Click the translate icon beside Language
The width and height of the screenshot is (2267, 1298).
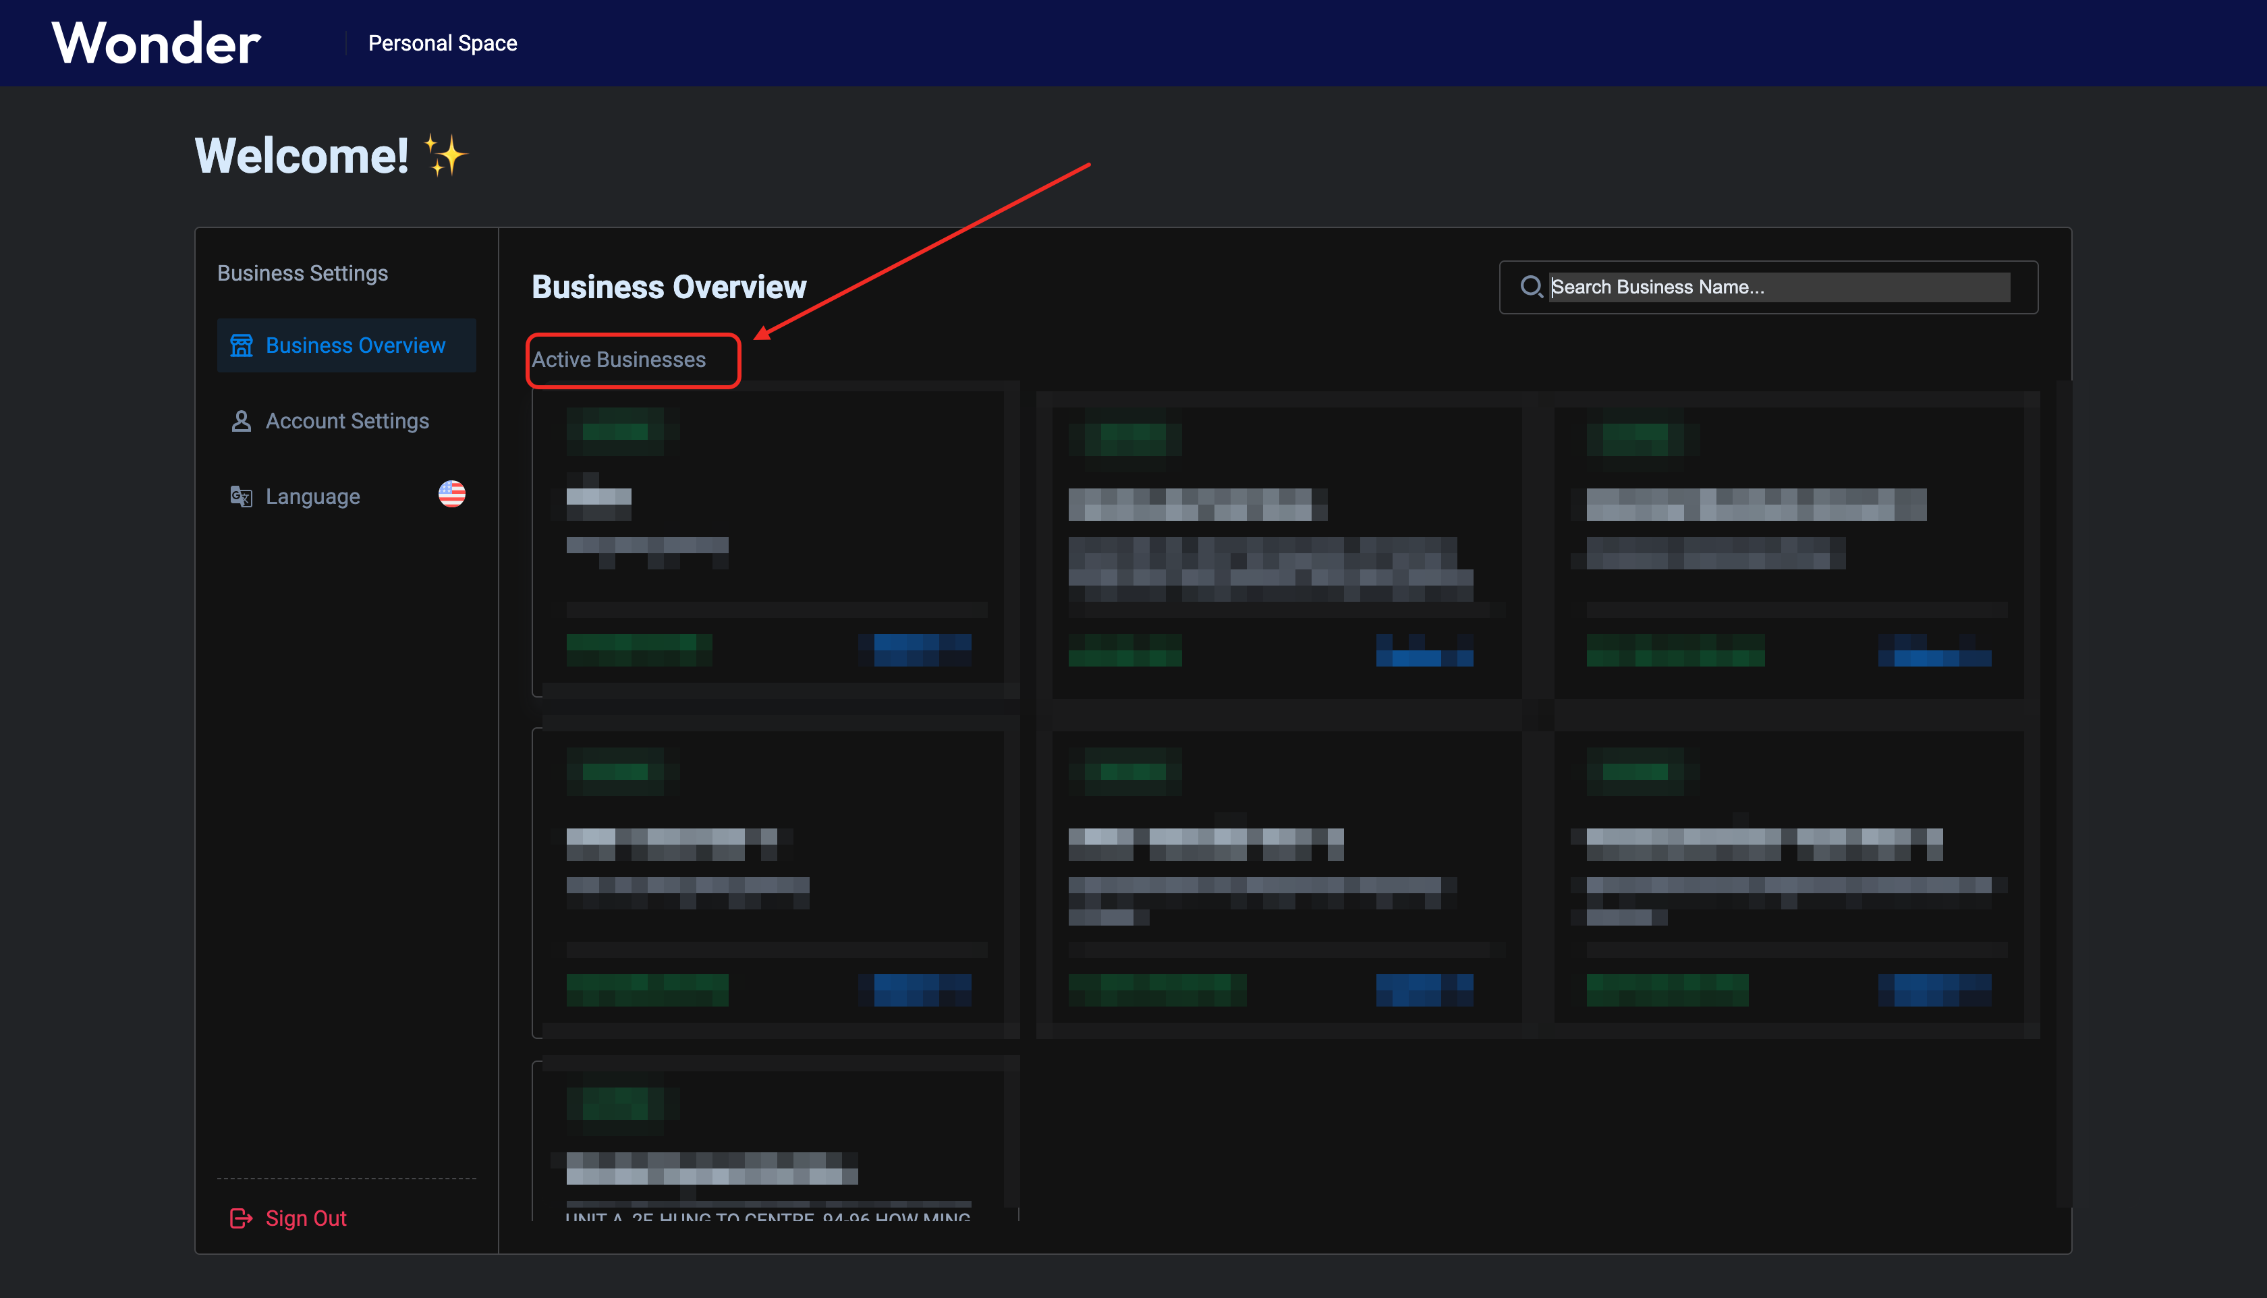tap(241, 497)
